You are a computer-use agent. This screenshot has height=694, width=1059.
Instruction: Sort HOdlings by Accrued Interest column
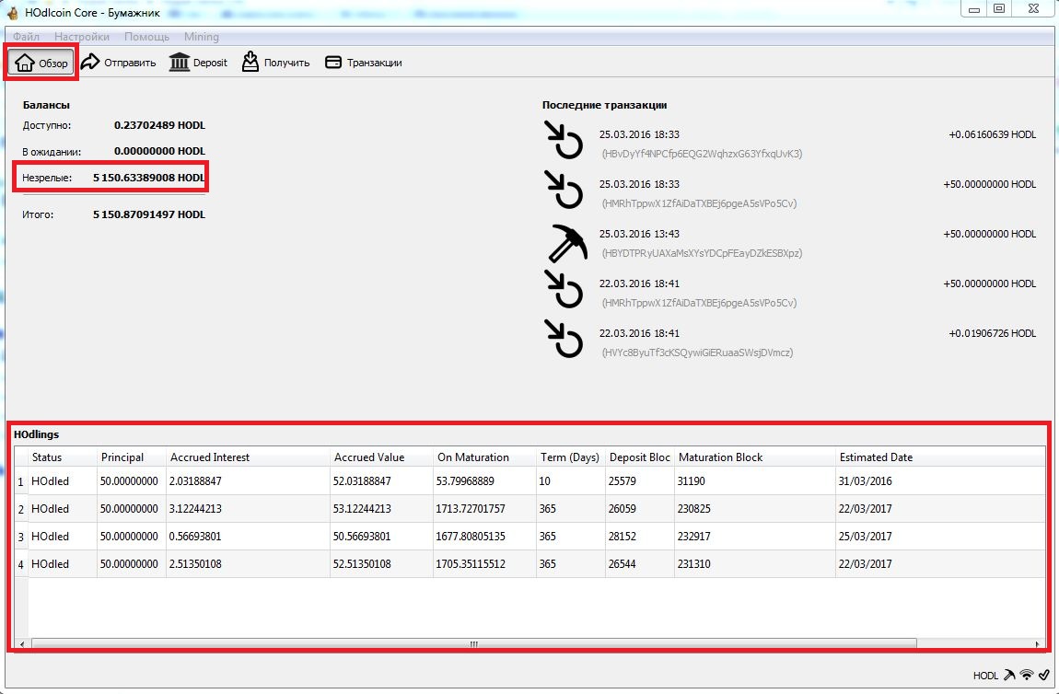point(210,457)
